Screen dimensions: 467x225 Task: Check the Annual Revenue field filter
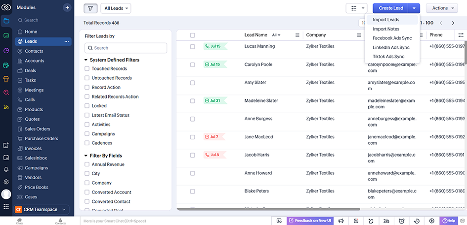[87, 164]
